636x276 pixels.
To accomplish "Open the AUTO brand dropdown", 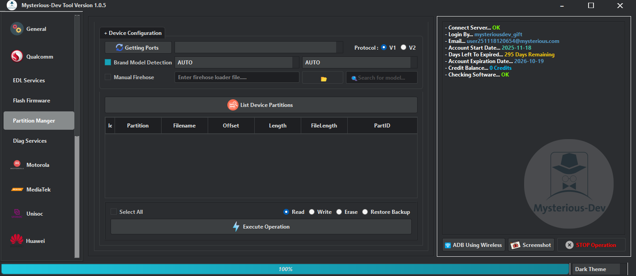I will tap(234, 62).
